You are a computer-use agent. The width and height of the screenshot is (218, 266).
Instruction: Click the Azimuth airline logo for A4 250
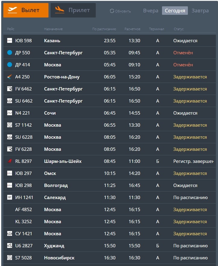(x=10, y=77)
